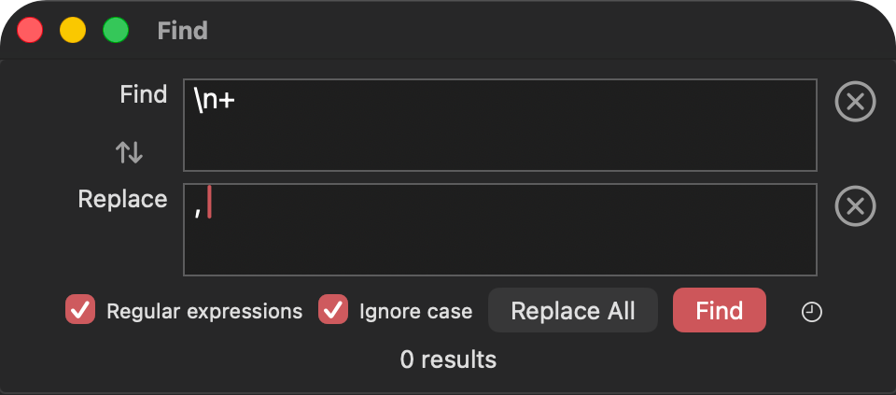Image resolution: width=896 pixels, height=395 pixels.
Task: Click the "Ignore case" label text
Action: click(415, 312)
